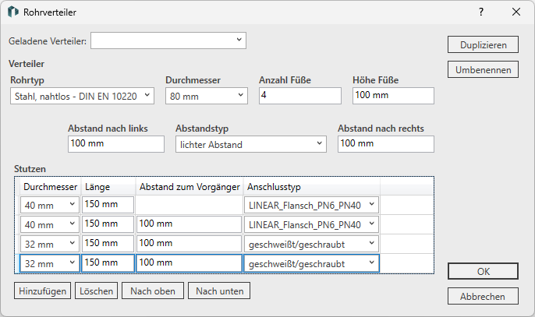Move row down with Nach unten
This screenshot has height=317, width=535.
pos(219,291)
